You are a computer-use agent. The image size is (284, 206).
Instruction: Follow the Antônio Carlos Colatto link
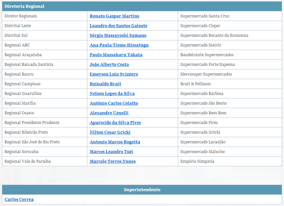(114, 103)
